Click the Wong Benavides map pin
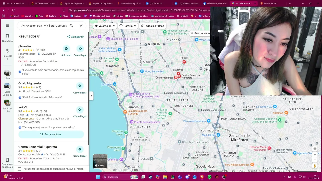 pos(142,71)
